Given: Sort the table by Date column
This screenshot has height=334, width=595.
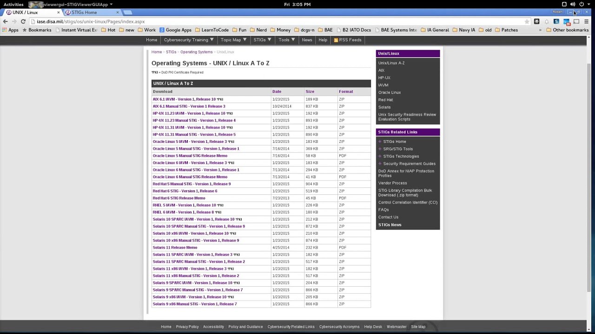Looking at the screenshot, I should 277,91.
